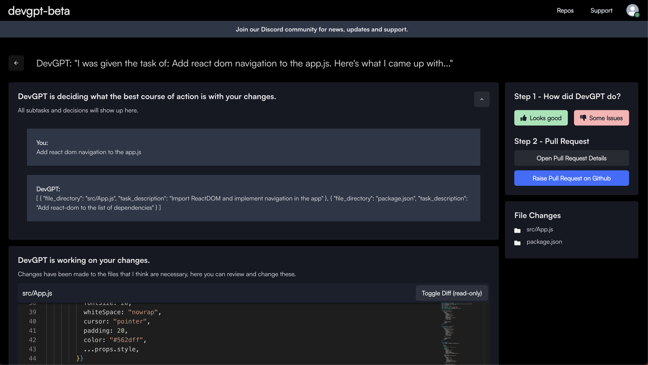The image size is (648, 365).
Task: Click code line 41 padding: 20
Action: (105, 331)
